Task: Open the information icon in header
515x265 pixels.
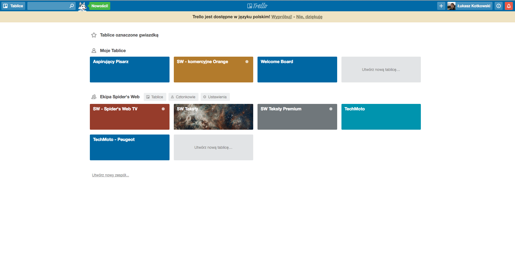Action: (499, 6)
